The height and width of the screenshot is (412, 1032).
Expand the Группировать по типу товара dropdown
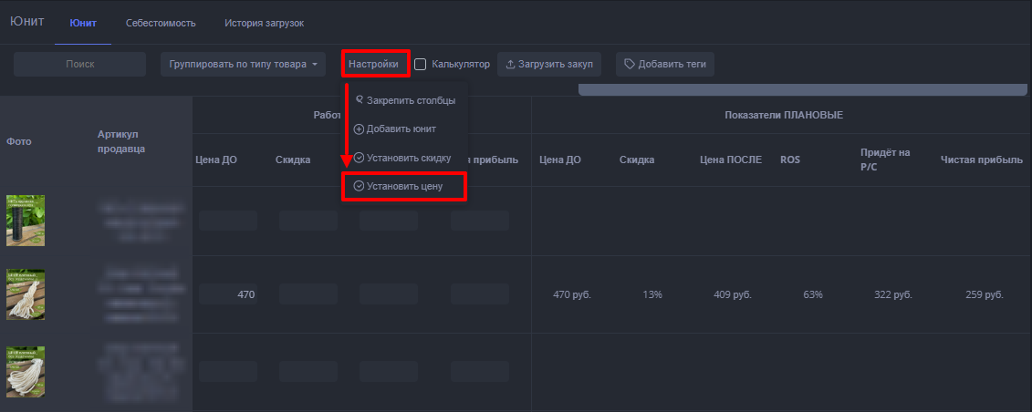pyautogui.click(x=243, y=65)
